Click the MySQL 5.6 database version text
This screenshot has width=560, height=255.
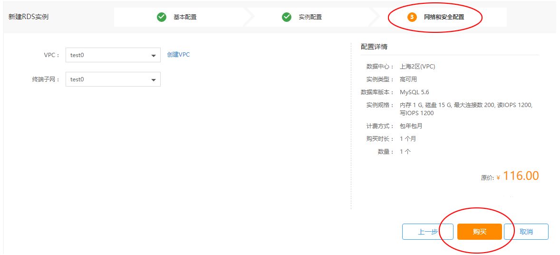[414, 92]
